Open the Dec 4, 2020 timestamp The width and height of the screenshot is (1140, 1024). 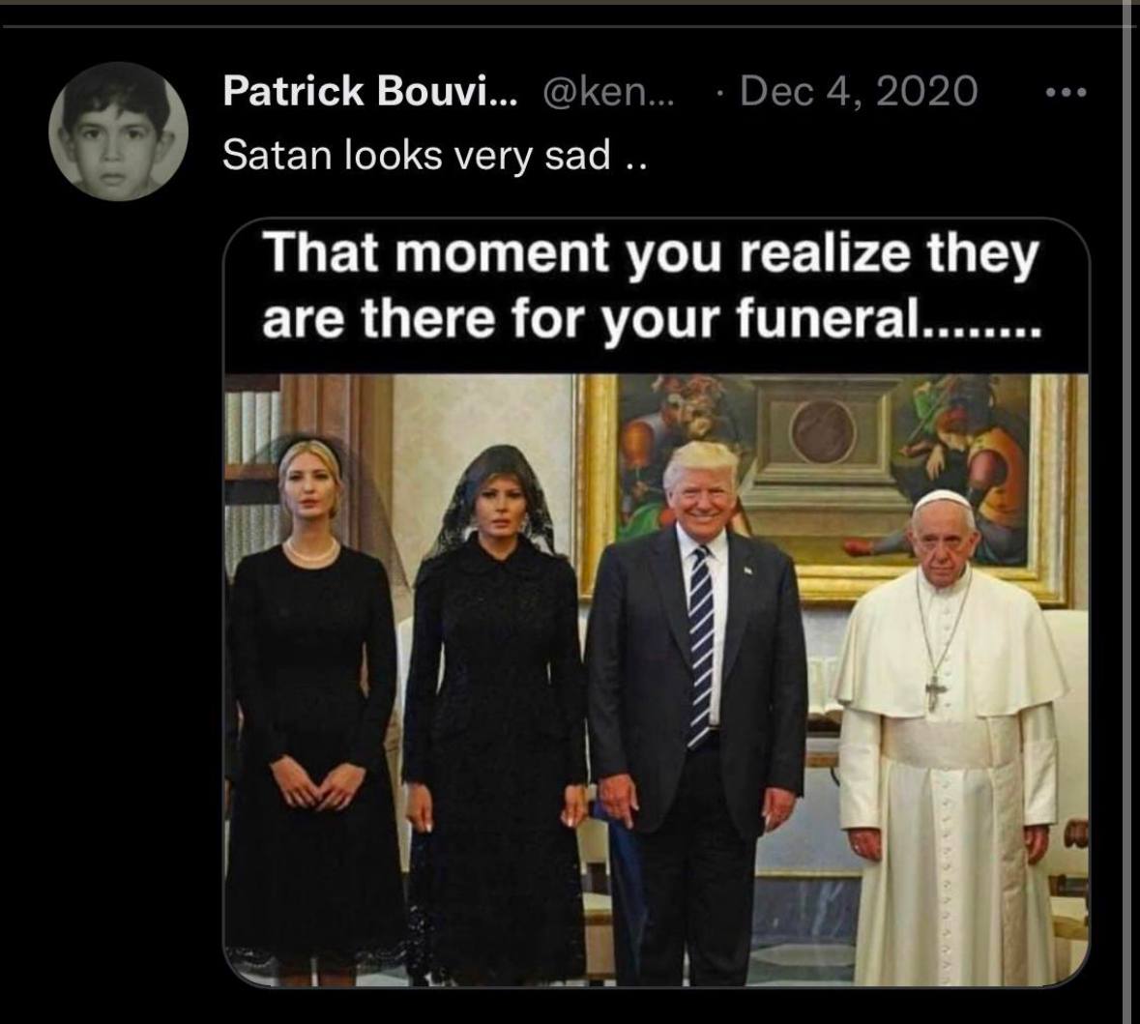tap(858, 91)
